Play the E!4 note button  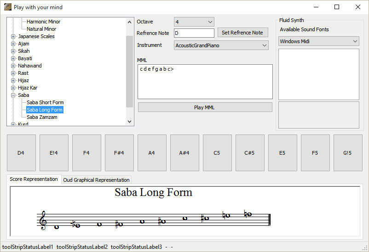click(54, 153)
